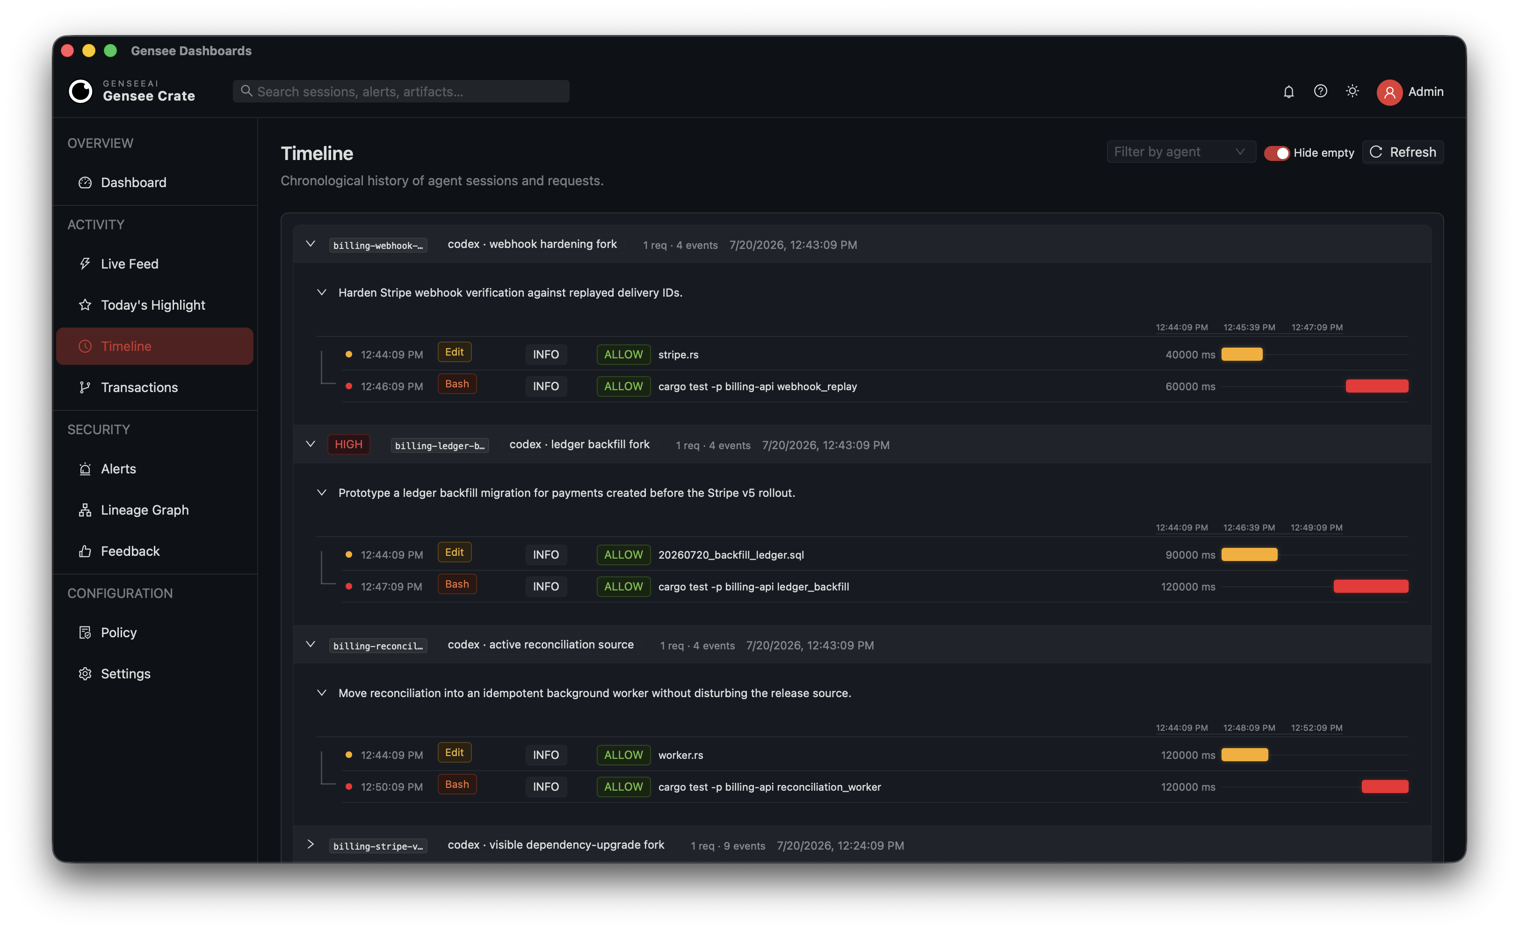
Task: Open the help question mark icon
Action: [1320, 91]
